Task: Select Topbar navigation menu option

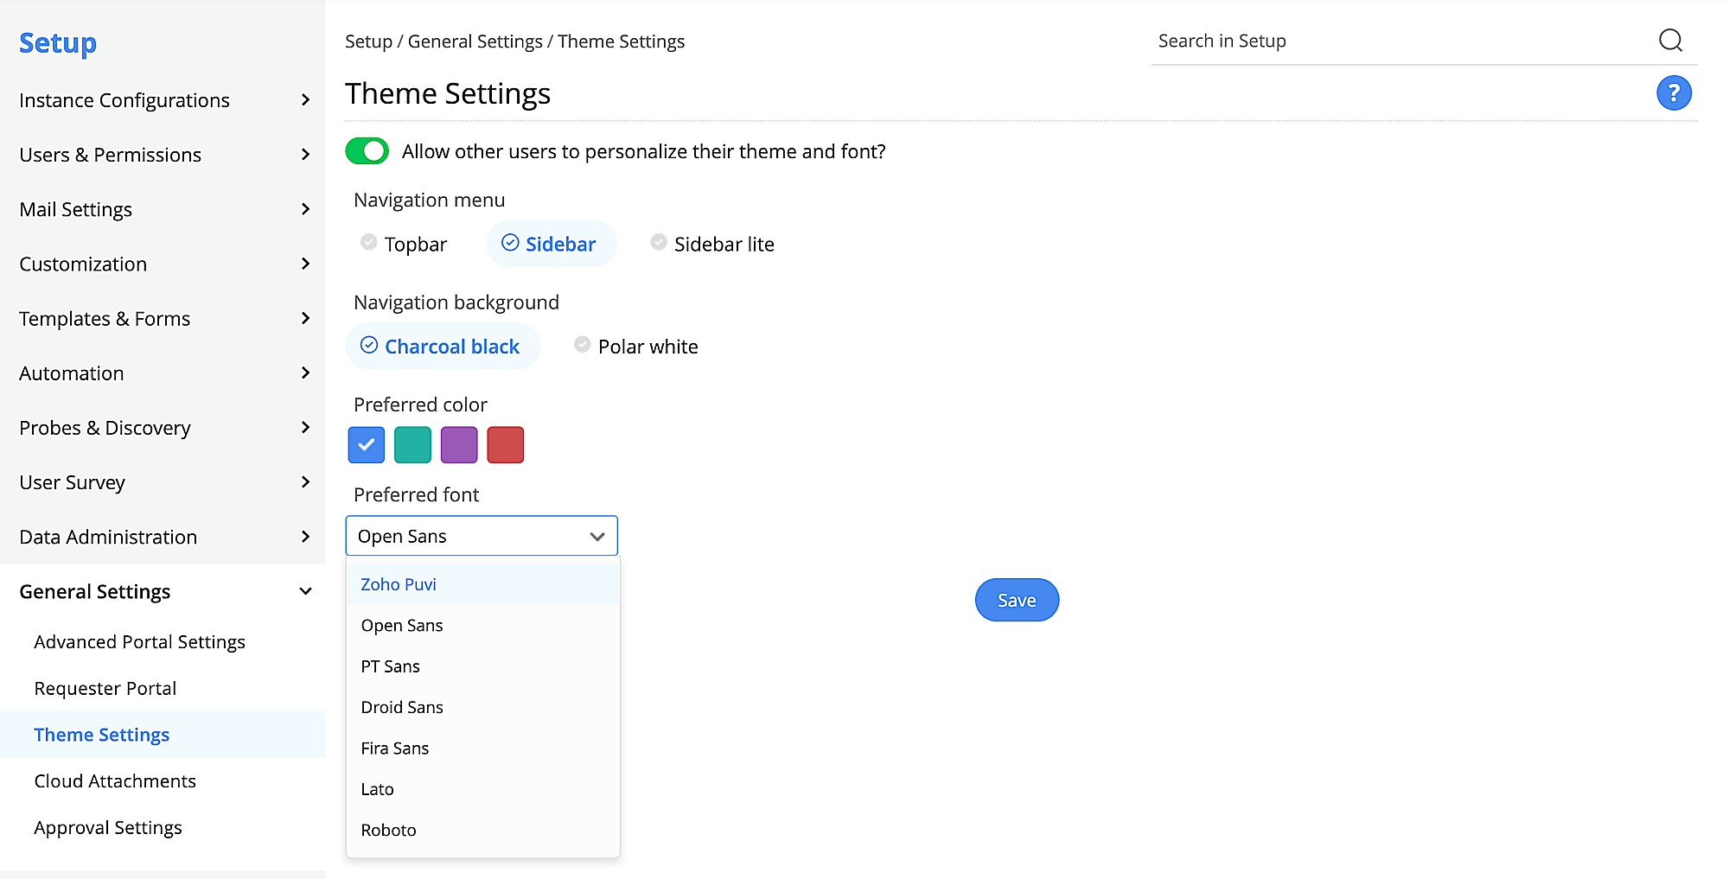Action: [x=404, y=245]
